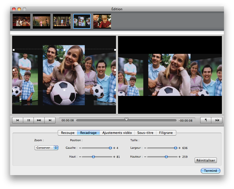Click the Haut value 81
The image size is (234, 189).
click(x=118, y=157)
